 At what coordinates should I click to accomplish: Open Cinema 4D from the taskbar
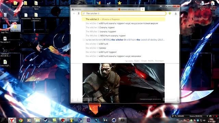[114, 120]
